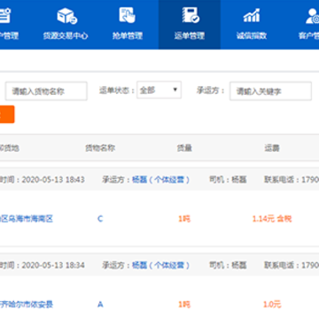Expand the 运单状态 dropdown showing 全部
Viewport: 319px width, 319px height.
click(x=159, y=90)
